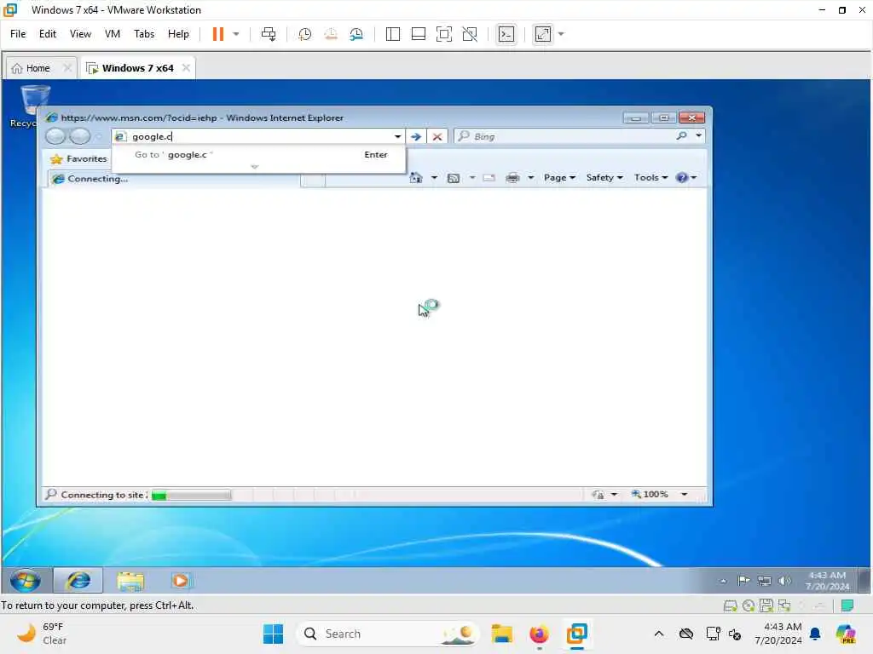Click the IE Forward button

pos(79,136)
